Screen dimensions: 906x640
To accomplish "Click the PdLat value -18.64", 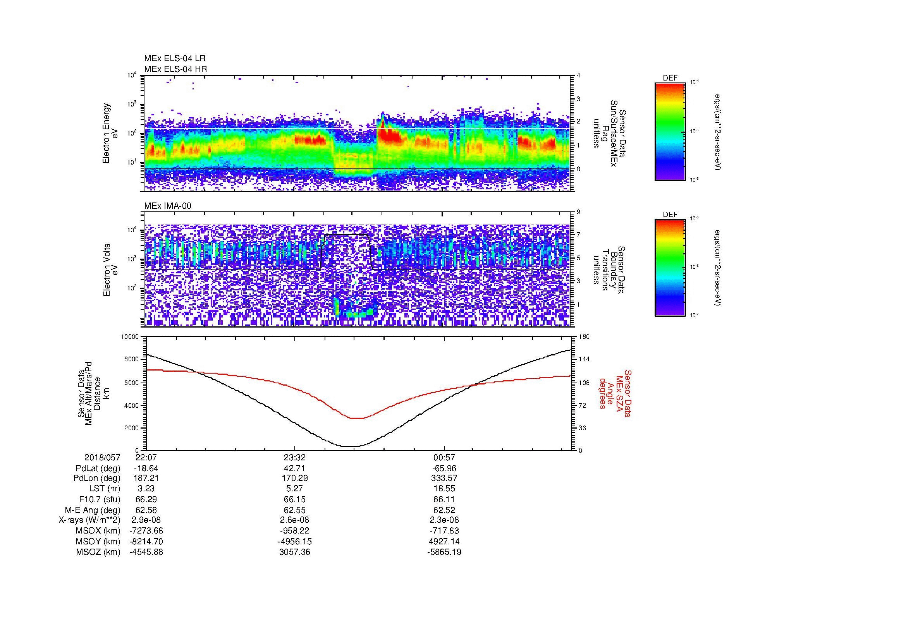I will (x=146, y=468).
